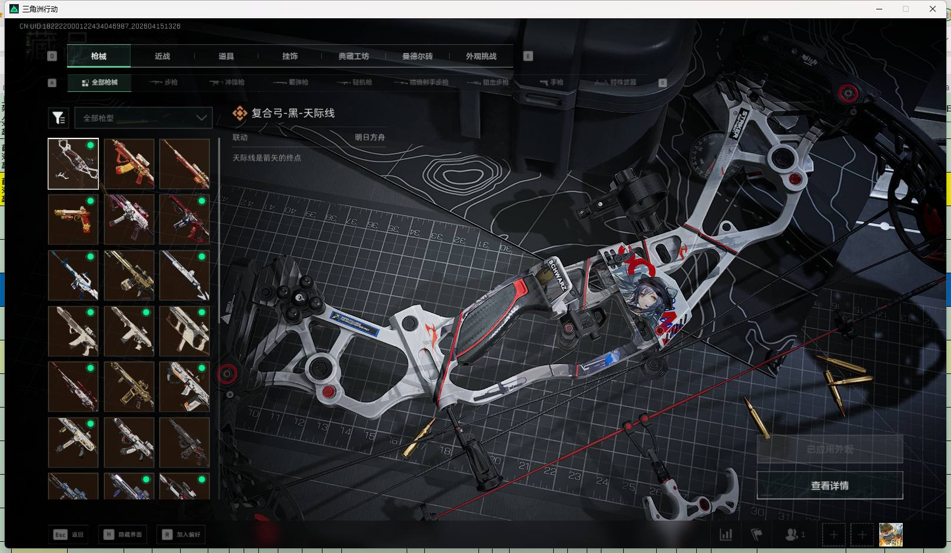Filter by 冲锋枪 category
Viewport: 951px width, 553px height.
227,82
